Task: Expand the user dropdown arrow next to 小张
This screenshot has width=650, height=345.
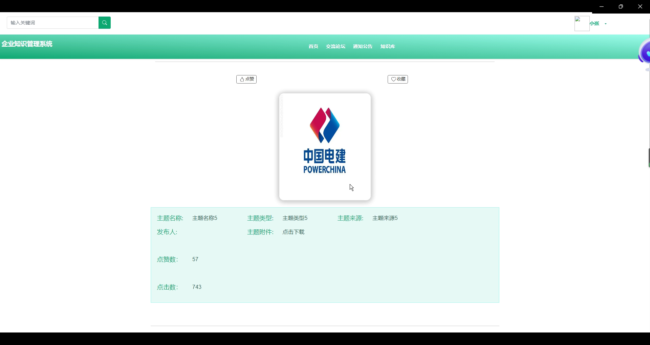Action: (606, 24)
